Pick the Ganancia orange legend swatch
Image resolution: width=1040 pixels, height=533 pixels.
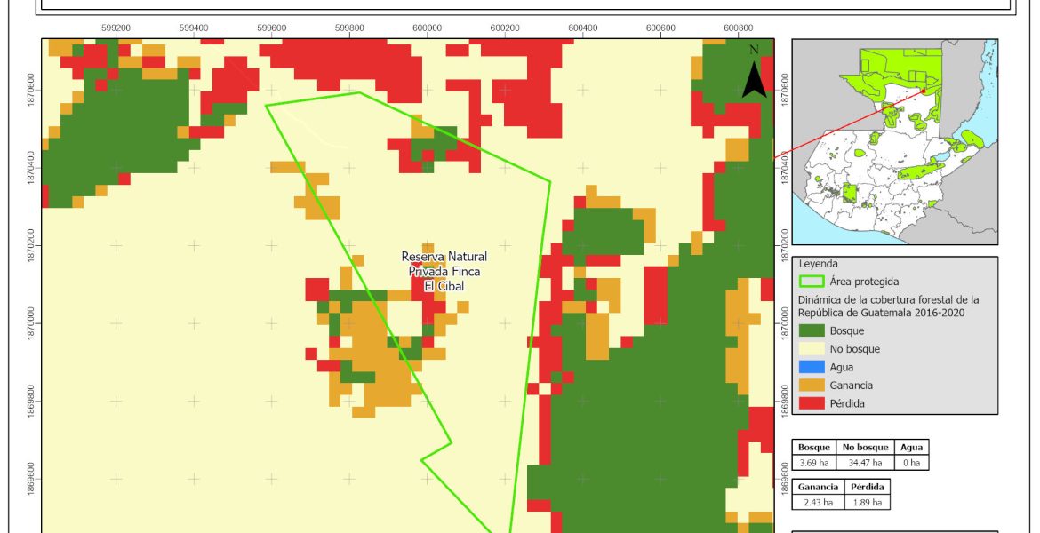click(x=811, y=386)
